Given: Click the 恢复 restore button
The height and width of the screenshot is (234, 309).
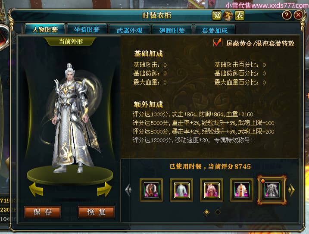Looking at the screenshot, I should pyautogui.click(x=96, y=212).
